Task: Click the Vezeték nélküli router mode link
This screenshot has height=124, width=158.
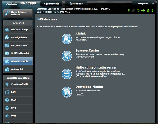Action: (x=60, y=9)
